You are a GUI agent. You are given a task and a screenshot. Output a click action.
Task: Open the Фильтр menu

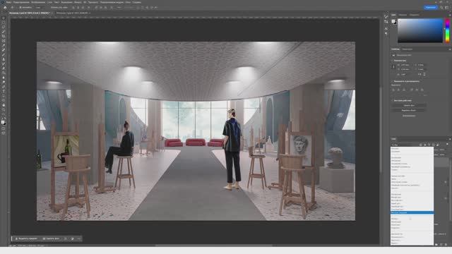tap(78, 2)
